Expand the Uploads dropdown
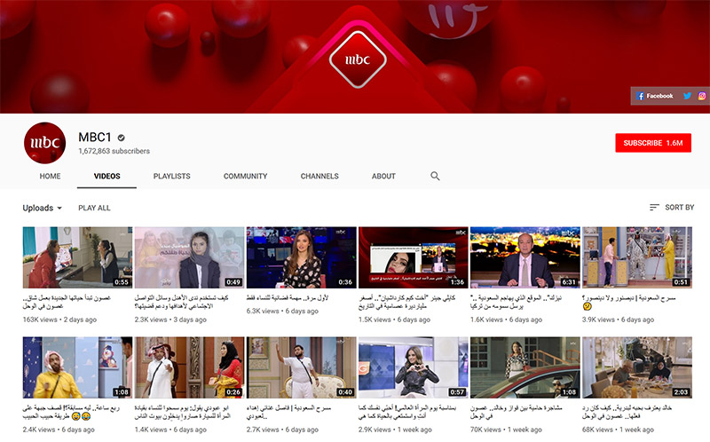Image resolution: width=710 pixels, height=442 pixels. tap(42, 208)
